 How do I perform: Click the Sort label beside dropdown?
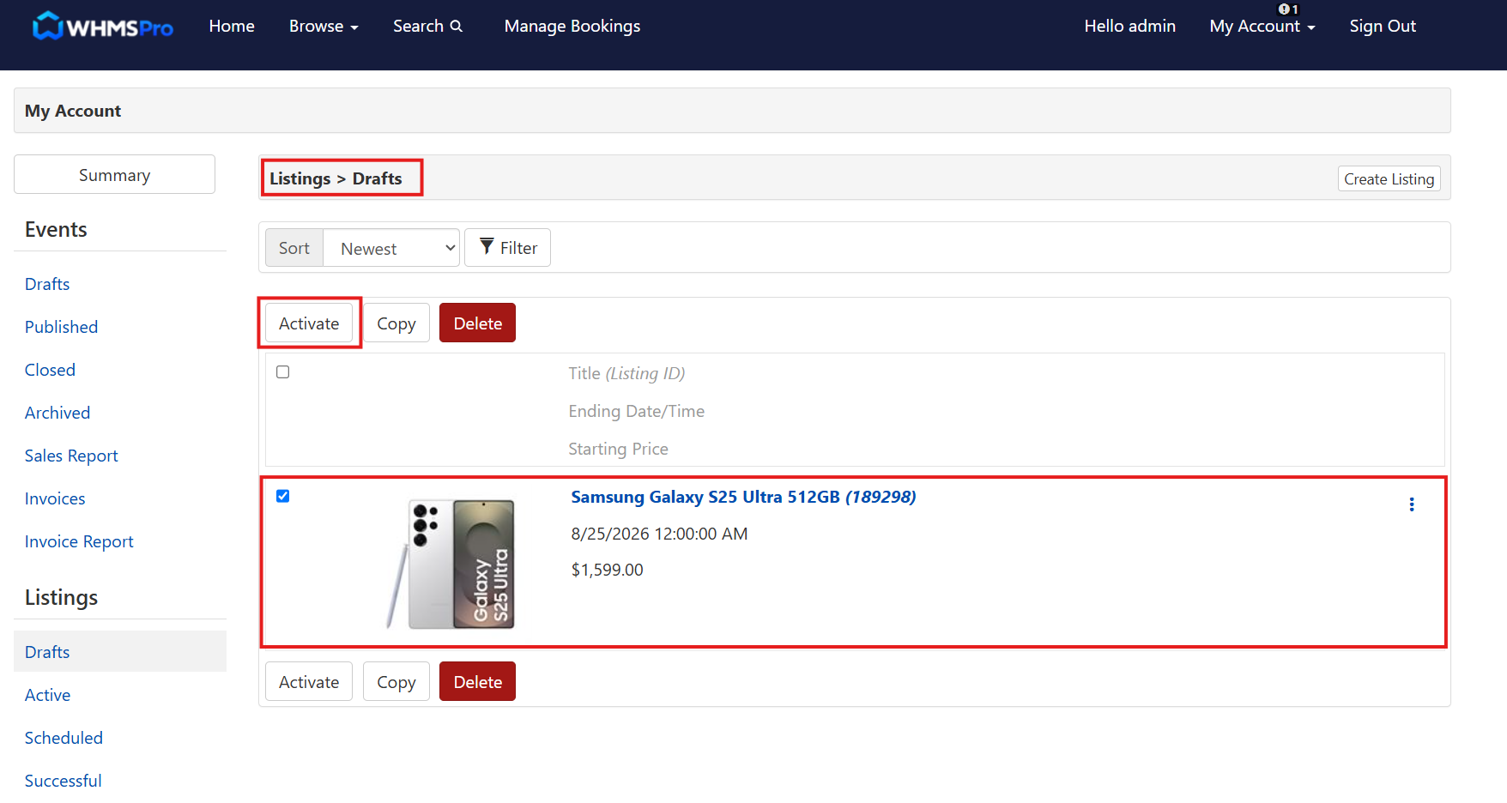click(x=294, y=248)
